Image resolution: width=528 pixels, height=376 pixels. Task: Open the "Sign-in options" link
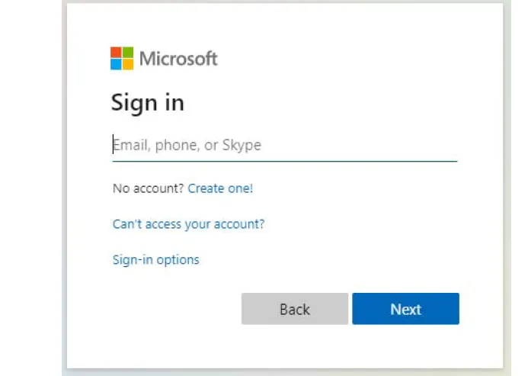tap(155, 260)
